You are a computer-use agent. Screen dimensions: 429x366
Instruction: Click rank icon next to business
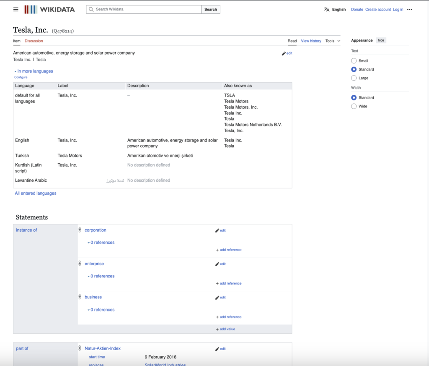pyautogui.click(x=80, y=297)
